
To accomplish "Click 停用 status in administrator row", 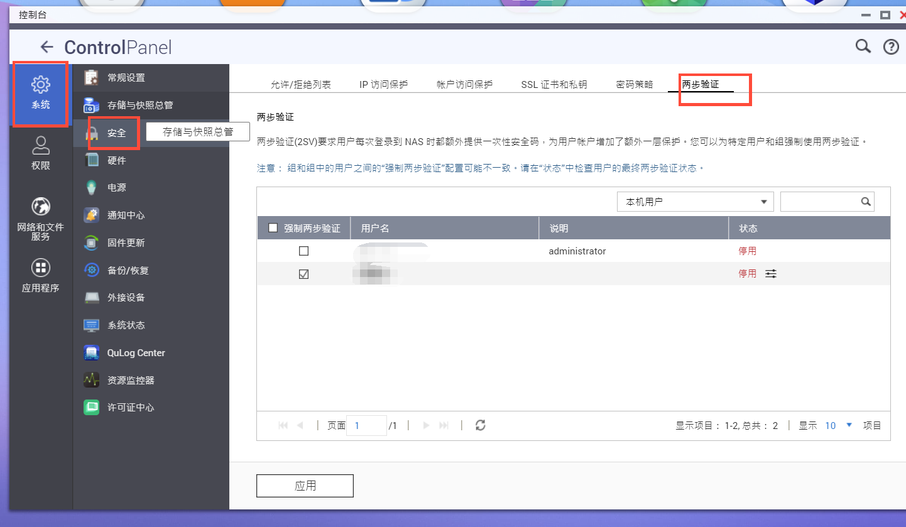I will point(748,251).
